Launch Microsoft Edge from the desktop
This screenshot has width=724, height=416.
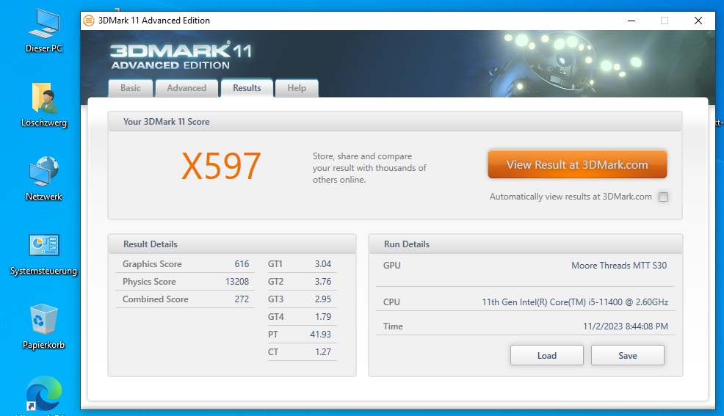click(x=44, y=394)
